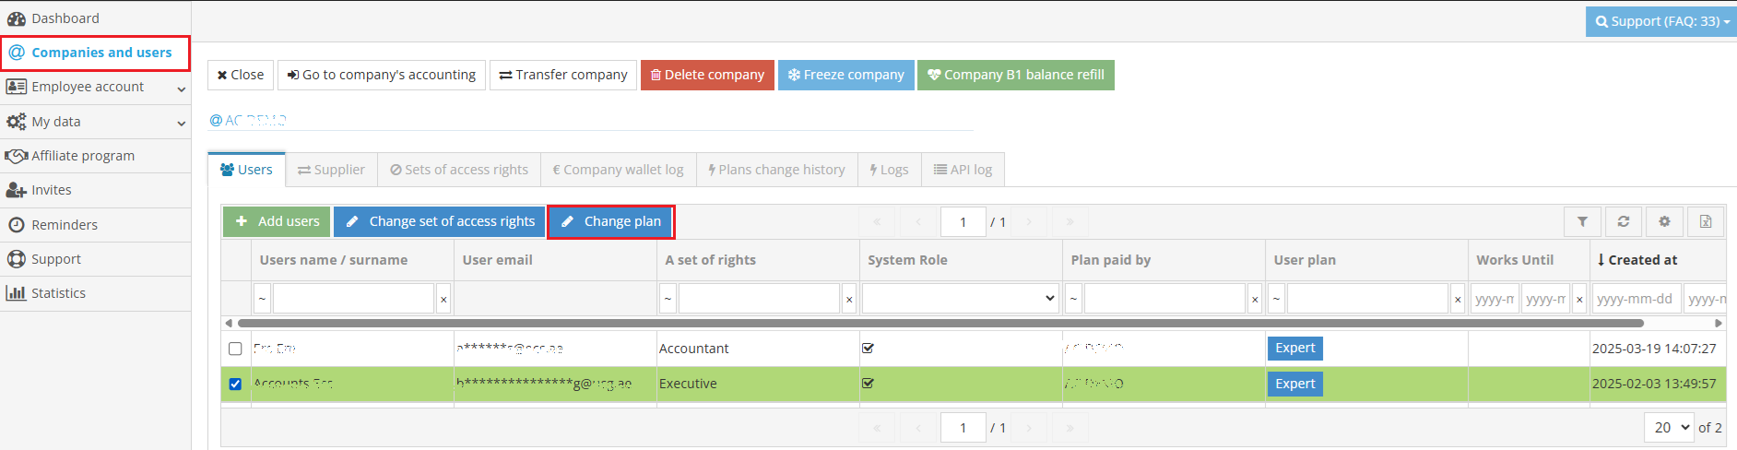This screenshot has width=1737, height=450.
Task: Uncheck the selected Executive user row
Action: [x=235, y=384]
